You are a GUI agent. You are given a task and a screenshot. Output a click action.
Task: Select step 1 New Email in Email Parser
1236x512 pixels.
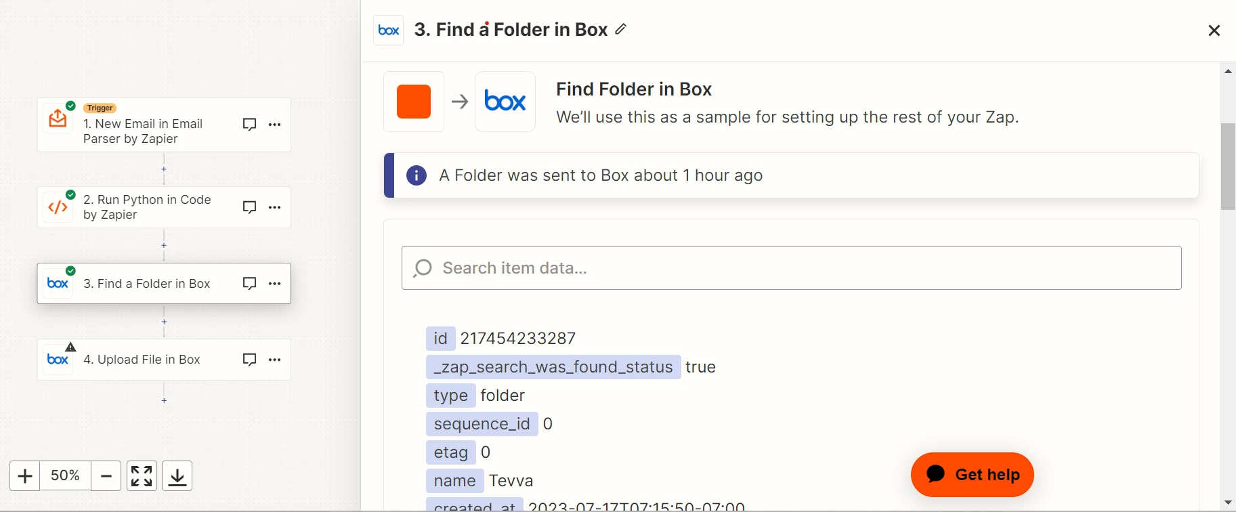[x=164, y=125]
